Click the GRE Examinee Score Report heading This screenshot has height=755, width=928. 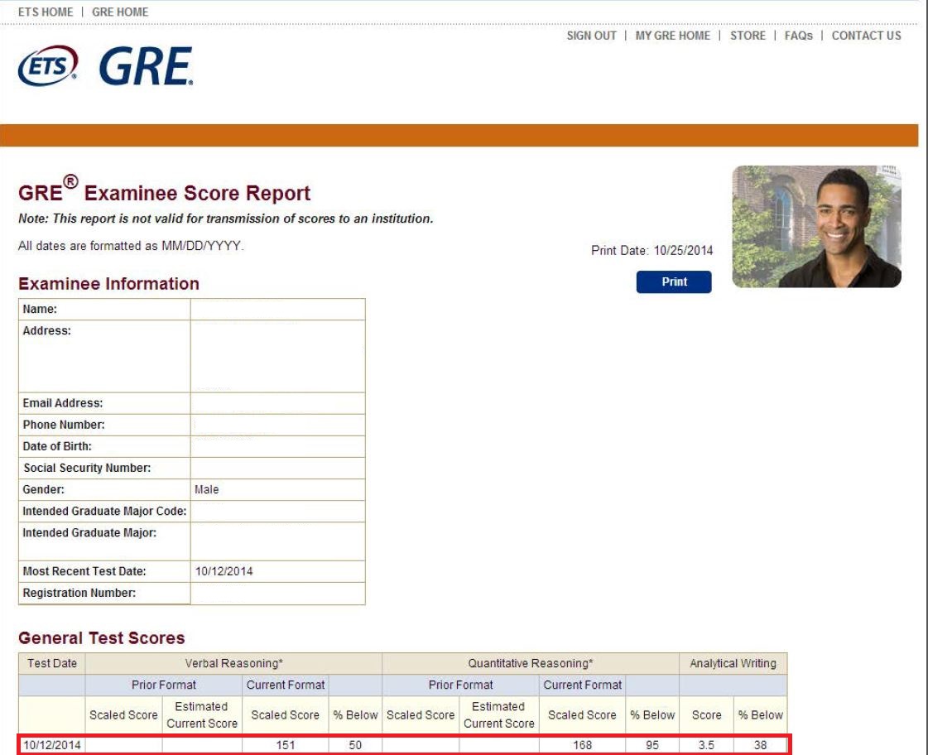coord(164,190)
